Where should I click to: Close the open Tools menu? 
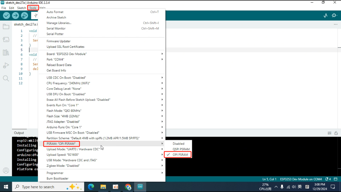33,8
